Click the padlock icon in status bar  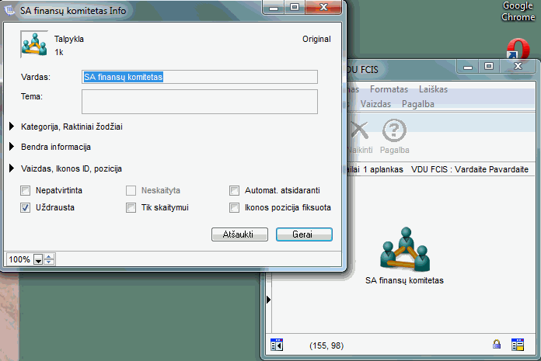click(x=496, y=344)
